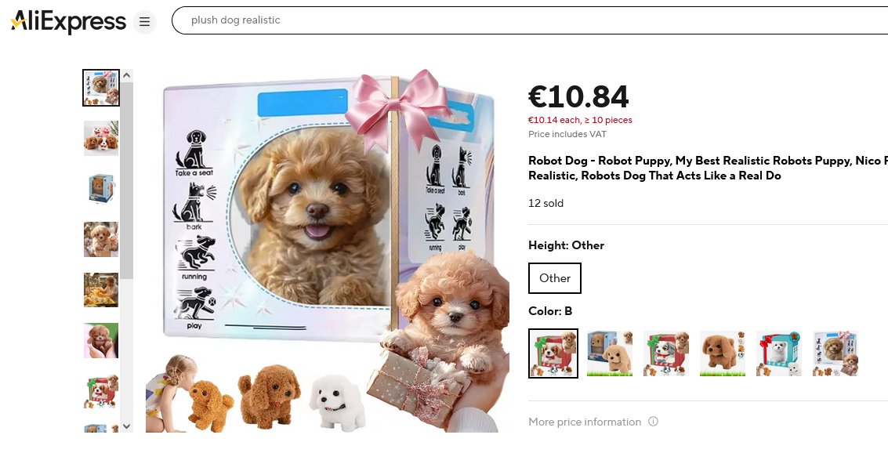Select the 'Other' height option
Viewport: 888px width, 453px height.
[x=554, y=278]
